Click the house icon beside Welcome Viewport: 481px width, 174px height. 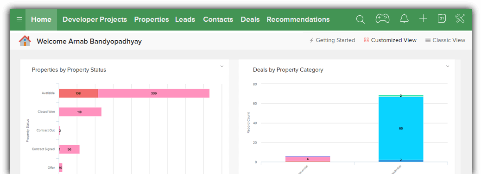[x=25, y=41]
